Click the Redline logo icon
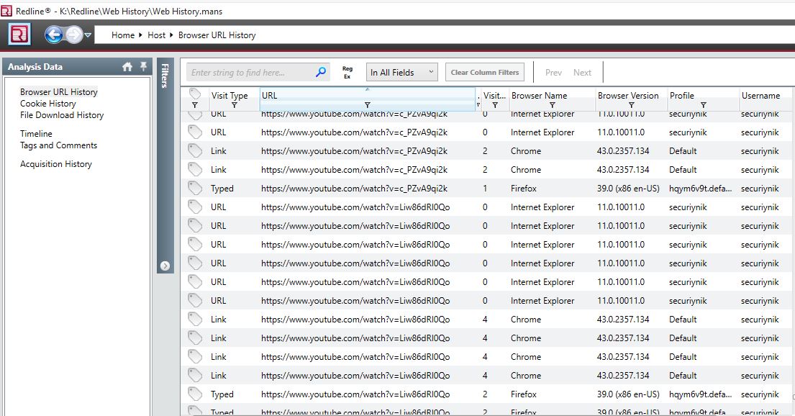The width and height of the screenshot is (795, 416). tap(19, 35)
